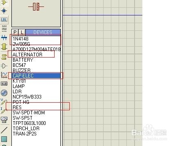Click the L library manager button
179x146 pixels.
22,32
